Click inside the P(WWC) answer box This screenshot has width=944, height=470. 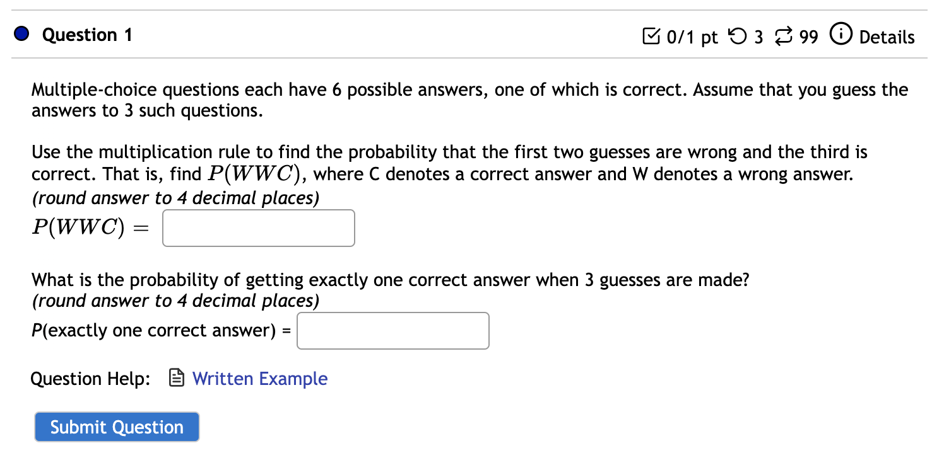point(258,227)
